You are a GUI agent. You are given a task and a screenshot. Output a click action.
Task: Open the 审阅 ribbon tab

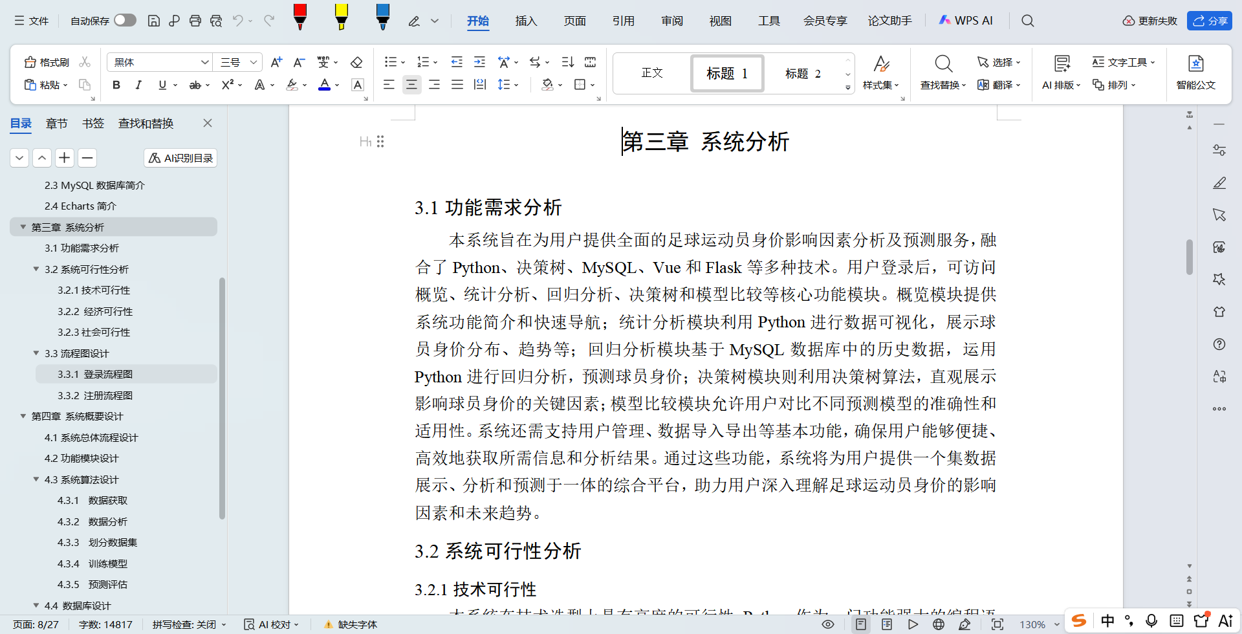tap(672, 21)
